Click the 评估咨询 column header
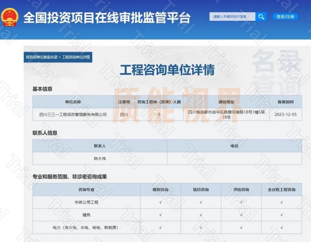Screen dimensions: 311x242 [x=242, y=190]
